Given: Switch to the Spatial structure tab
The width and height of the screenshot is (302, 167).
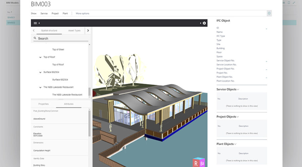Looking at the screenshot, I should (x=49, y=30).
